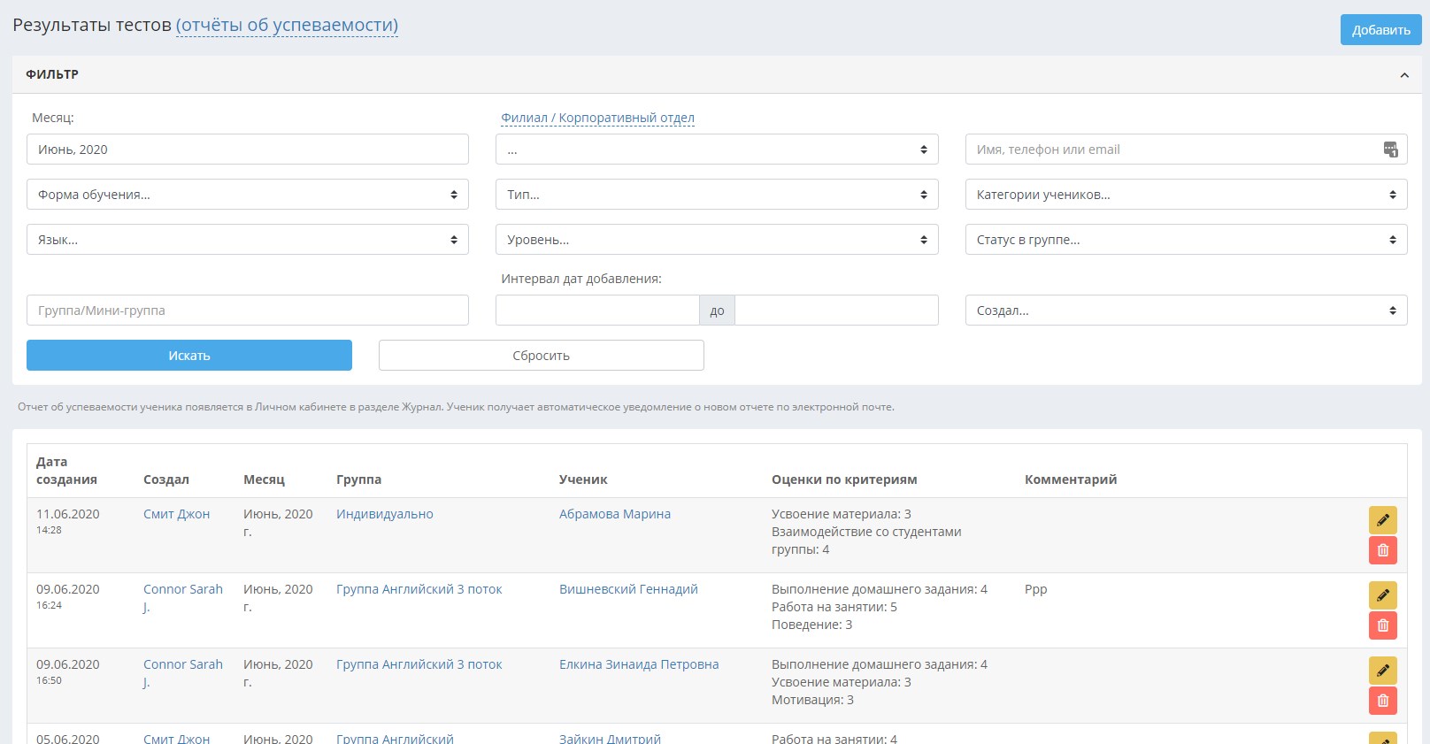Screen dimensions: 1430x744
Task: Open the Категории учеников dropdown
Action: coord(1186,195)
